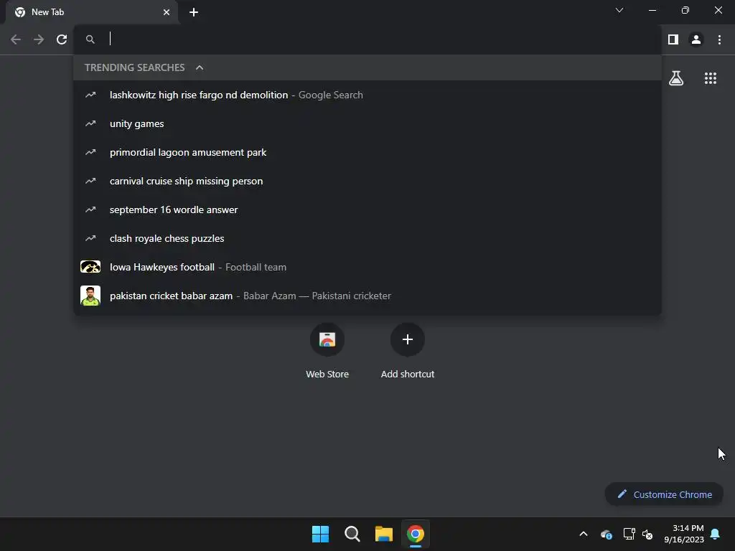
Task: Minimize the Chrome window
Action: point(652,10)
